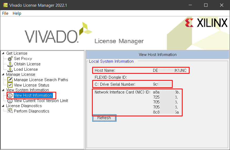The height and width of the screenshot is (150, 230).
Task: Select View Host Information entry
Action: coord(33,95)
